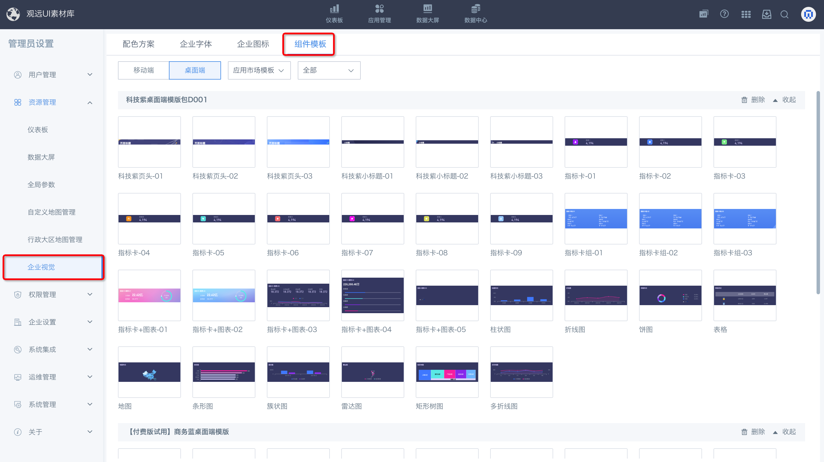Click the search magnifier icon
Screen dimensions: 824x462
[784, 14]
